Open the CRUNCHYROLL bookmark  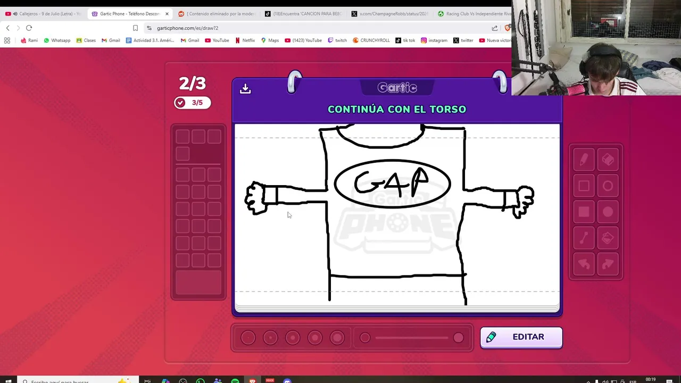click(371, 40)
